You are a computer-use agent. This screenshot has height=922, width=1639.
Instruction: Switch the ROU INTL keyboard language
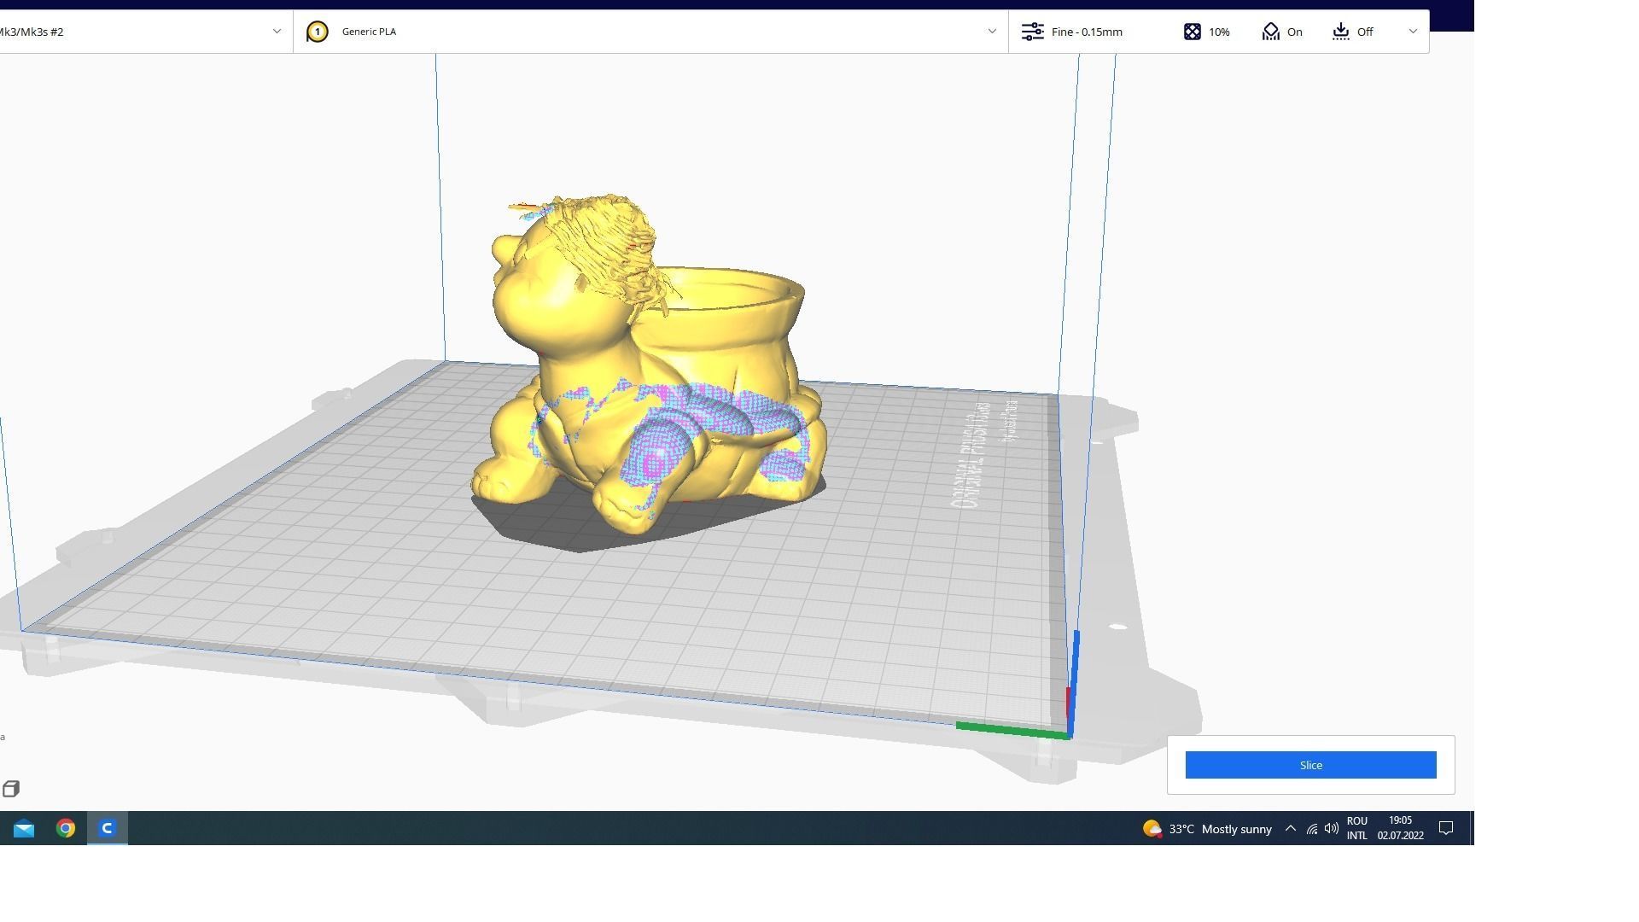pos(1357,829)
